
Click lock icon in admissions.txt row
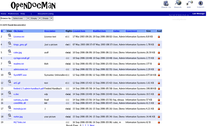point(159,69)
